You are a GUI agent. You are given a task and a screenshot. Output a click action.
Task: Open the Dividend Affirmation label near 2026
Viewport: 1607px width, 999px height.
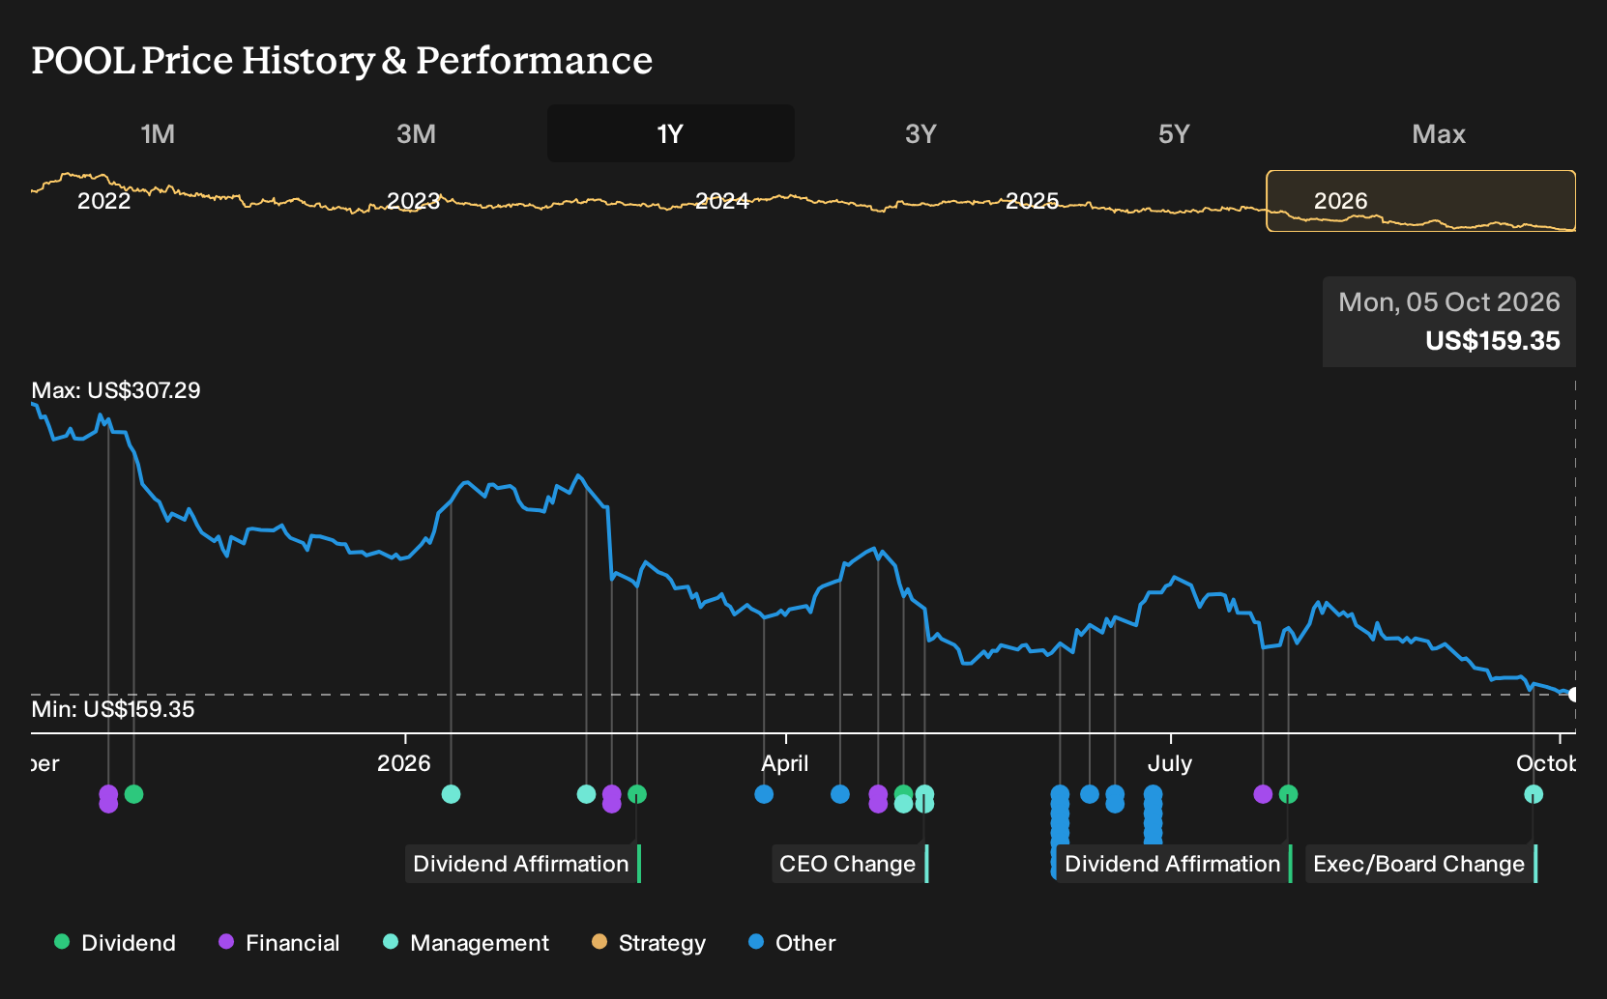pos(522,864)
